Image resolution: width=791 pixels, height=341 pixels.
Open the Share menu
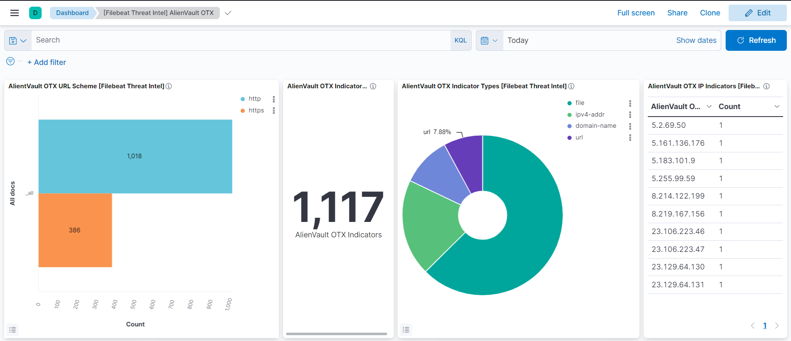point(677,13)
